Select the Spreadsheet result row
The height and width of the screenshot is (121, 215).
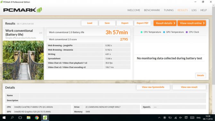(89, 59)
